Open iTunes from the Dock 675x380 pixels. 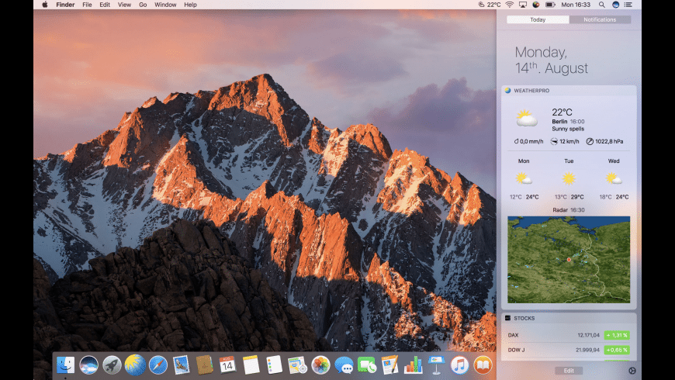point(459,364)
